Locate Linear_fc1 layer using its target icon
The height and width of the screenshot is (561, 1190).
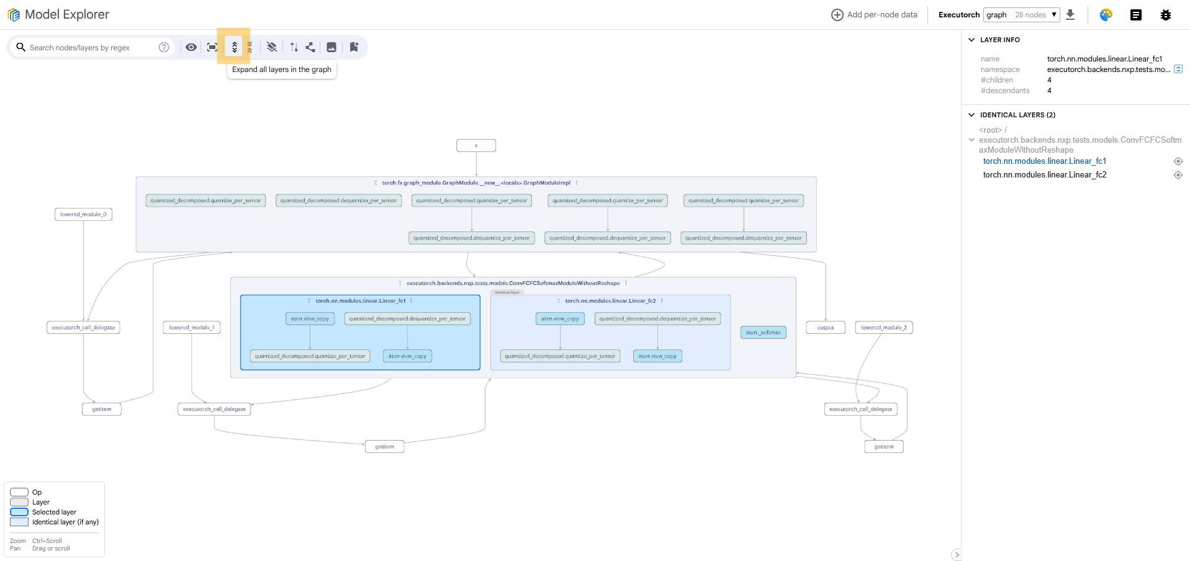(x=1178, y=161)
